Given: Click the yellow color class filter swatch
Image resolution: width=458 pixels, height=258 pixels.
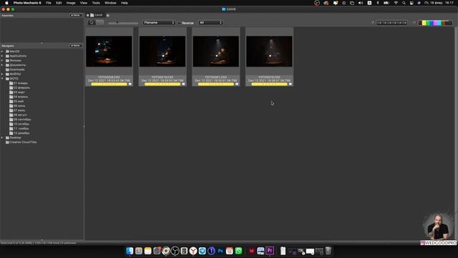Looking at the screenshot, I should (x=424, y=23).
